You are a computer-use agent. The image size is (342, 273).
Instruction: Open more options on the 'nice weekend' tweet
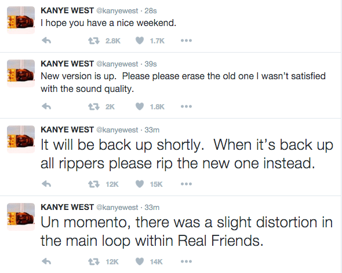point(186,40)
